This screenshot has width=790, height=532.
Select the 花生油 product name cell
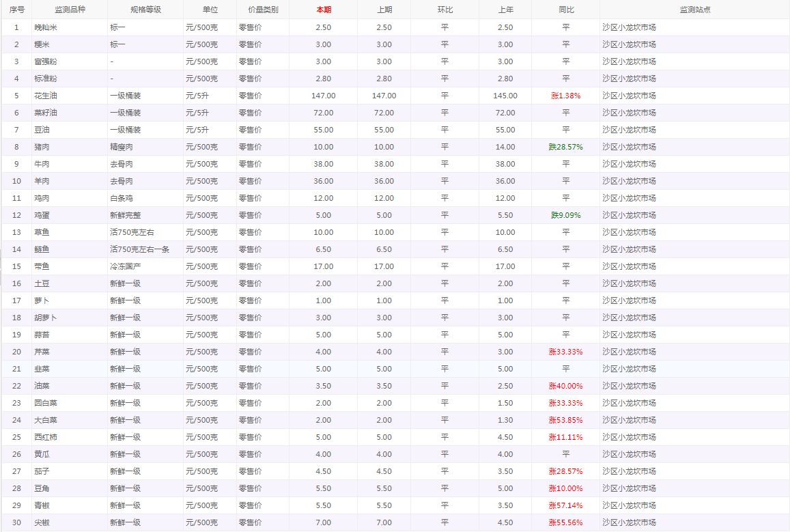tap(46, 96)
